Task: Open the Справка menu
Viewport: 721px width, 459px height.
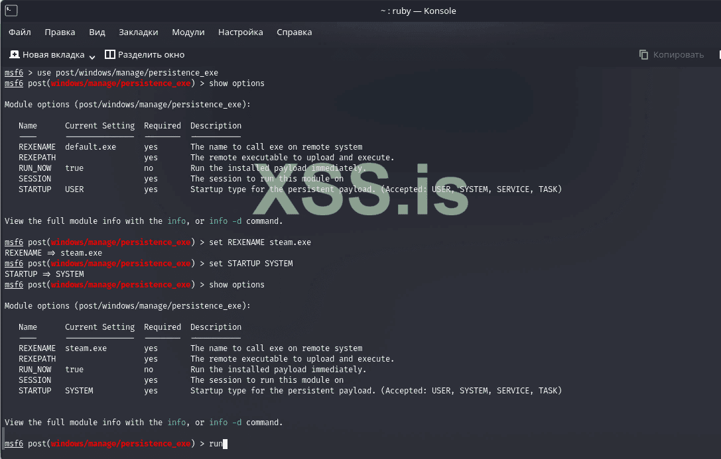Action: tap(295, 32)
